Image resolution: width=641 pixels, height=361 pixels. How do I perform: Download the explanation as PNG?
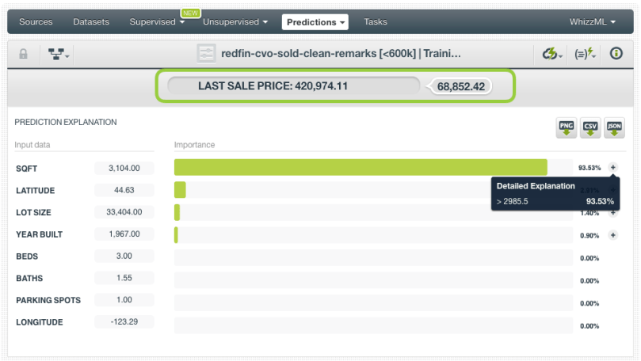(567, 128)
